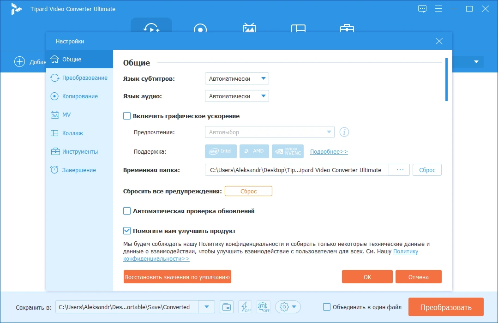
Task: Click the AMD support badge
Action: point(254,151)
